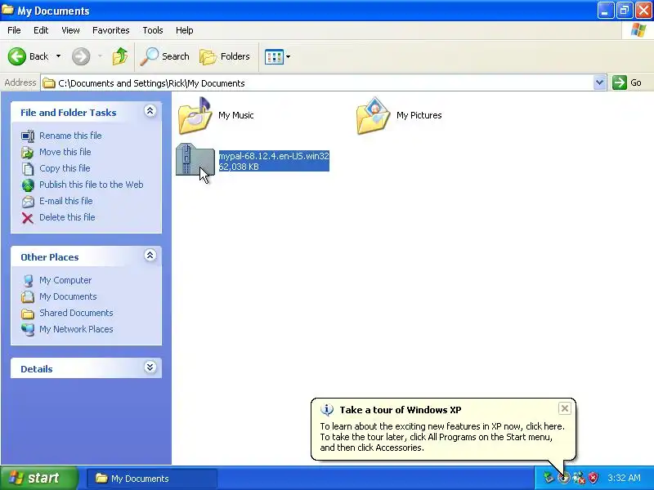Open My Network Places link

(76, 329)
